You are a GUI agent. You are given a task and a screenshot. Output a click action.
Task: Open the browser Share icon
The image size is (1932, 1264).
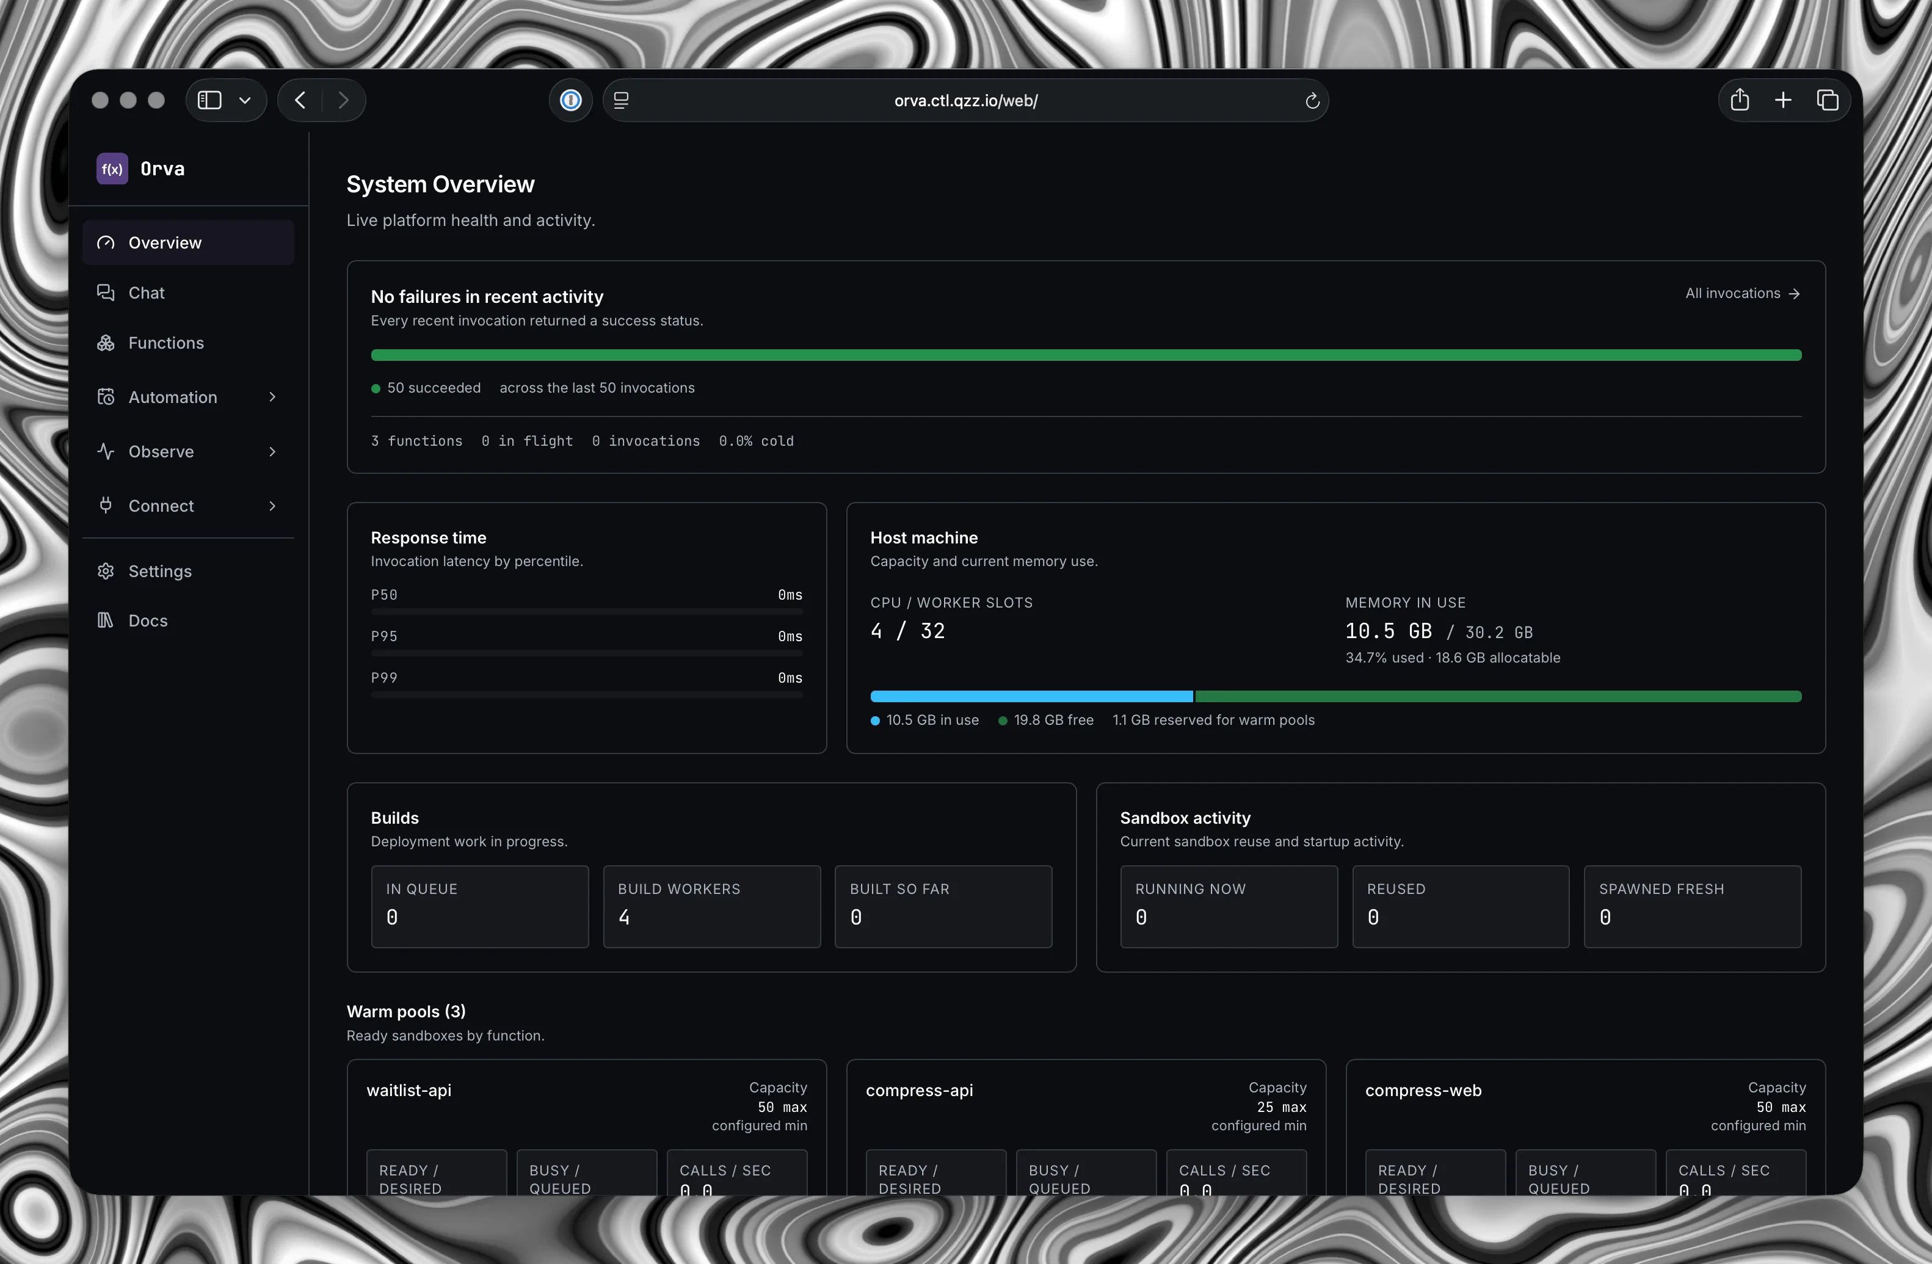click(x=1740, y=100)
